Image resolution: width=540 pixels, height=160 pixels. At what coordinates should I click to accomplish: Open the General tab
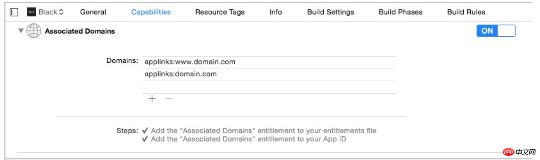[x=93, y=12]
